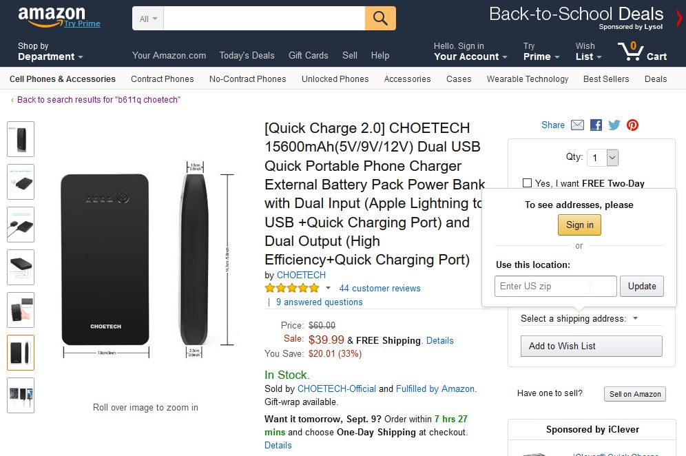This screenshot has width=686, height=456.
Task: Click the Amazon logo
Action: coord(52,17)
